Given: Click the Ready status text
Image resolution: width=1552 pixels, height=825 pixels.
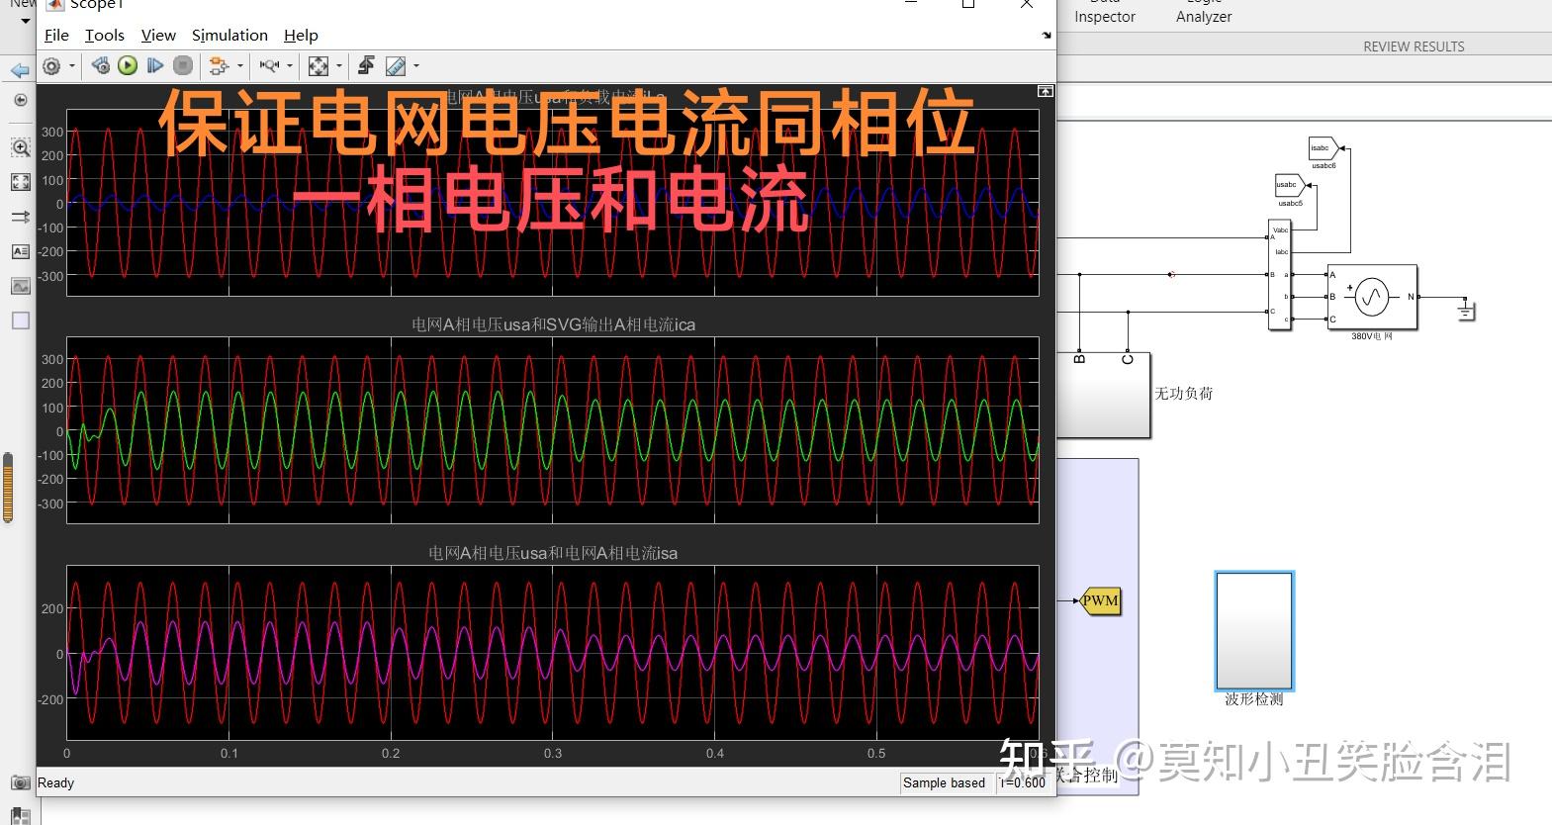Looking at the screenshot, I should click(55, 782).
